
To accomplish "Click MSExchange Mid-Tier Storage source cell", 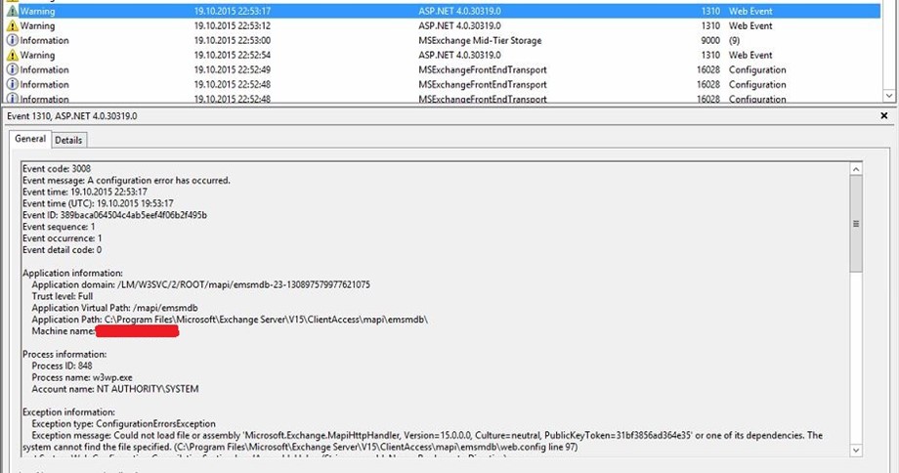I will coord(480,41).
